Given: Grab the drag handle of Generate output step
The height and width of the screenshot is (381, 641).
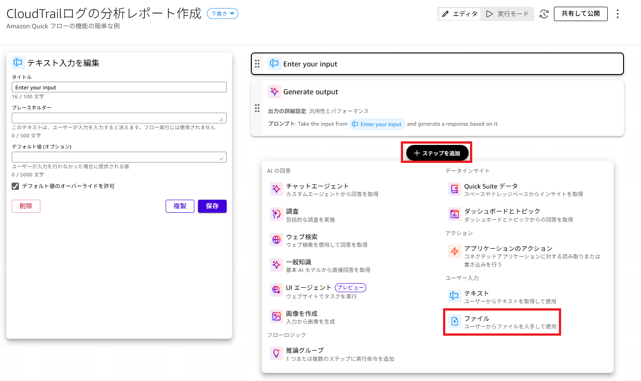Looking at the screenshot, I should point(257,108).
